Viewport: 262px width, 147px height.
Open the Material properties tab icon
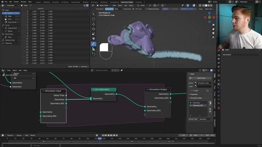click(219, 103)
